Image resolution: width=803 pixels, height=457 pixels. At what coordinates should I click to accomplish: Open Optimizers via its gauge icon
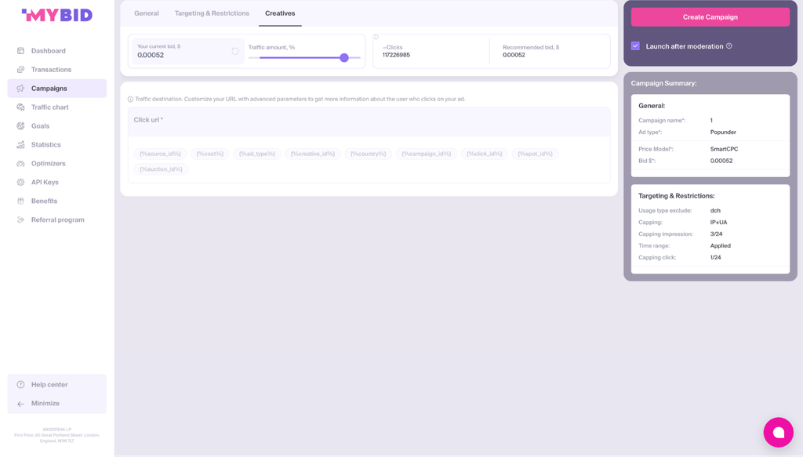(20, 163)
